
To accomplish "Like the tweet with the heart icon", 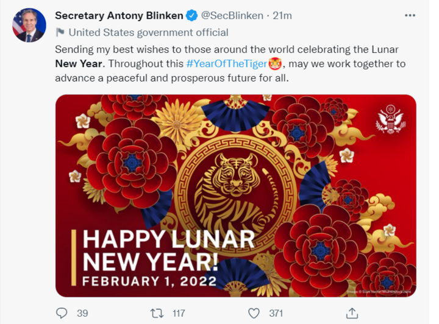I will click(x=254, y=314).
